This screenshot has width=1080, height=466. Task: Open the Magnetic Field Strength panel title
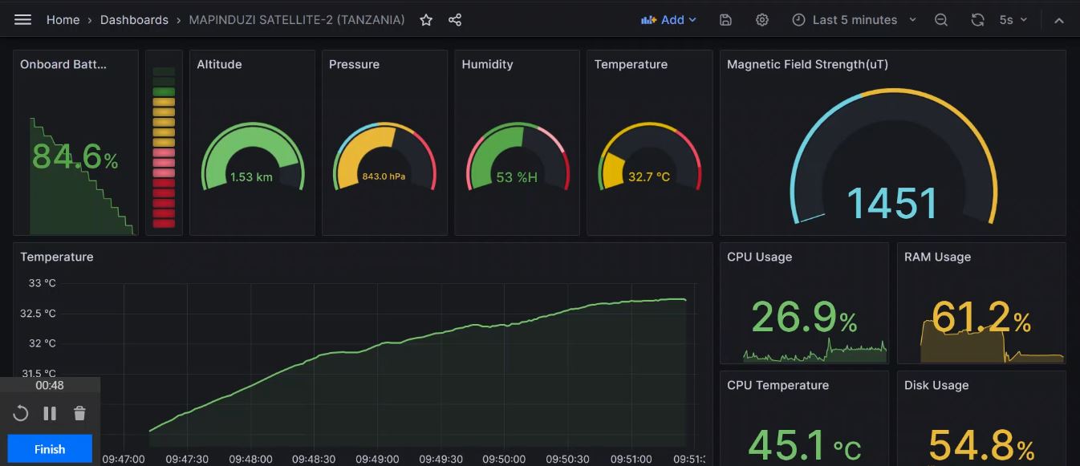(x=807, y=64)
